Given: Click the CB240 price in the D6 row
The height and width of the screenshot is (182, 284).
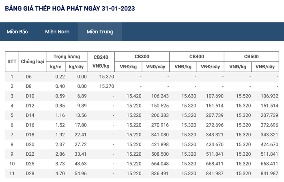Looking at the screenshot, I should 107,77.
